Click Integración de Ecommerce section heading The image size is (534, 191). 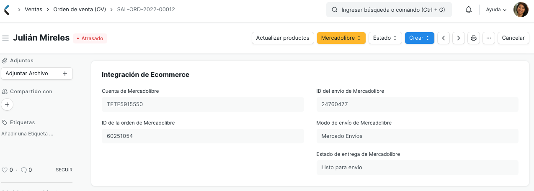(x=145, y=75)
